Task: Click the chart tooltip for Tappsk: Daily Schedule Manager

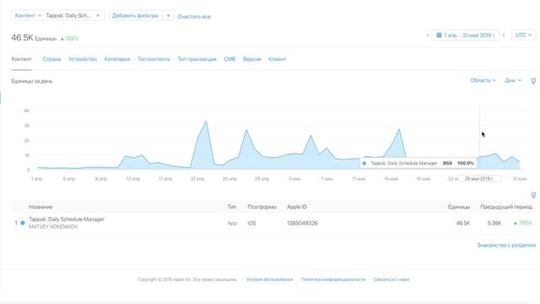Action: pos(418,163)
